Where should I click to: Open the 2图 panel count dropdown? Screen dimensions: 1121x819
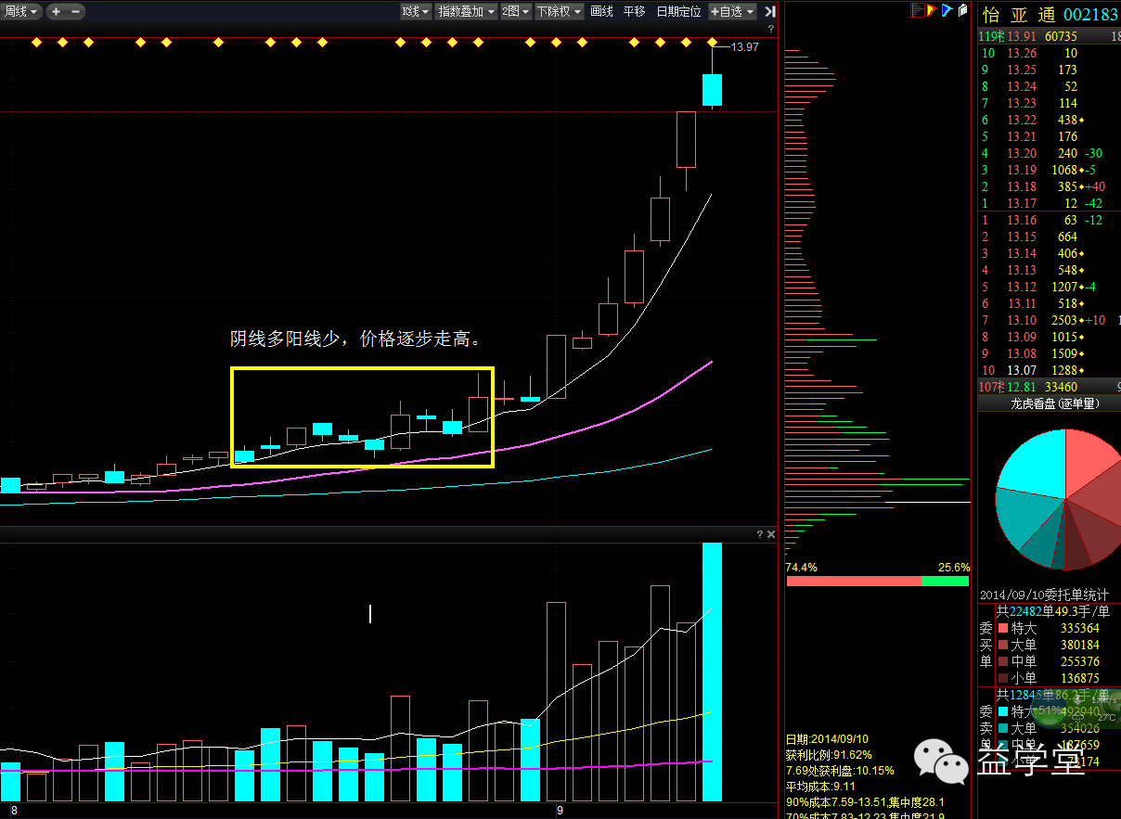(515, 11)
